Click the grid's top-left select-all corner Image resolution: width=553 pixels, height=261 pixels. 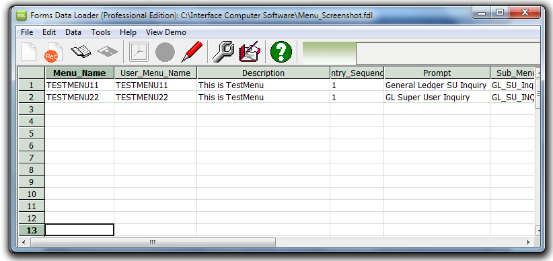click(x=32, y=73)
